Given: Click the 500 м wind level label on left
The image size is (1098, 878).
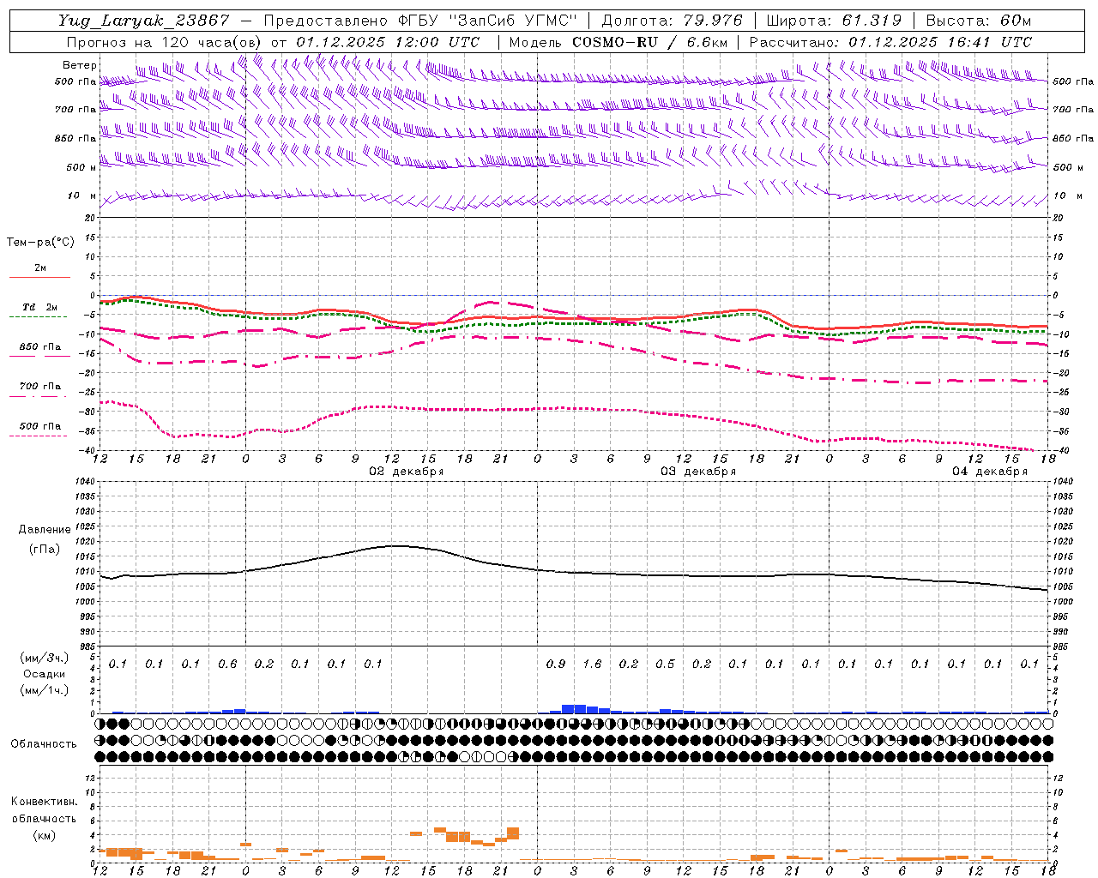Looking at the screenshot, I should point(81,167).
